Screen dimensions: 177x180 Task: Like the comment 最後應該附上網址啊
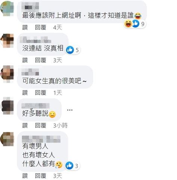(25, 27)
